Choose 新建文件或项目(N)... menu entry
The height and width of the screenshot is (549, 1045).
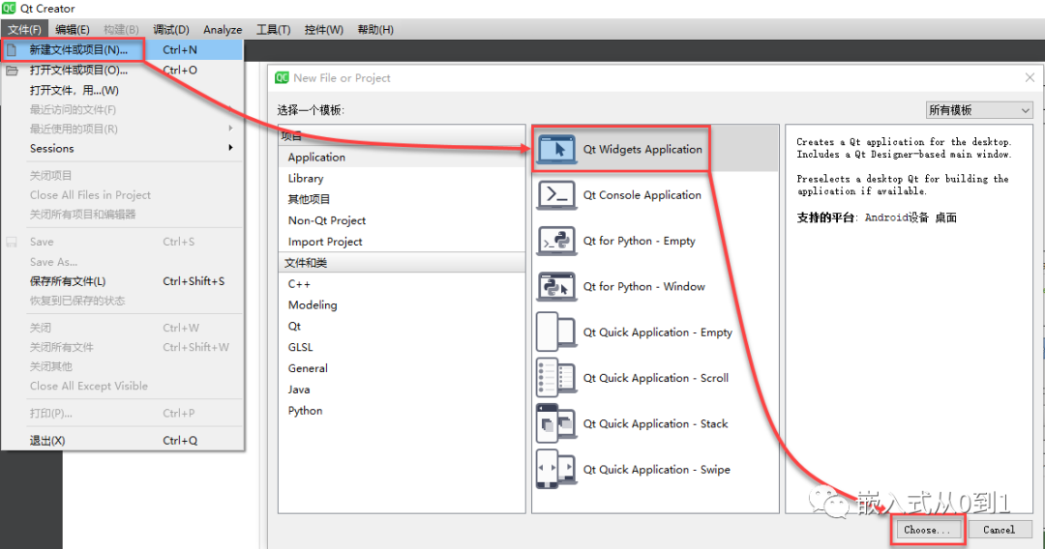tap(123, 50)
